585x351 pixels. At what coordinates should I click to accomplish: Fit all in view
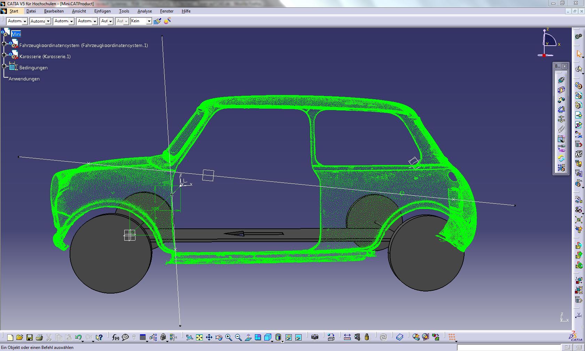point(199,337)
